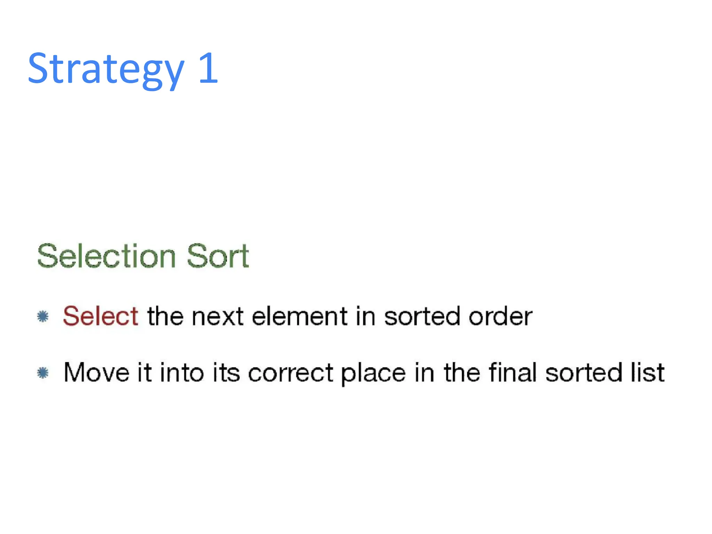This screenshot has width=712, height=534.
Task: Click the word 'correct' in second bullet
Action: 291,373
